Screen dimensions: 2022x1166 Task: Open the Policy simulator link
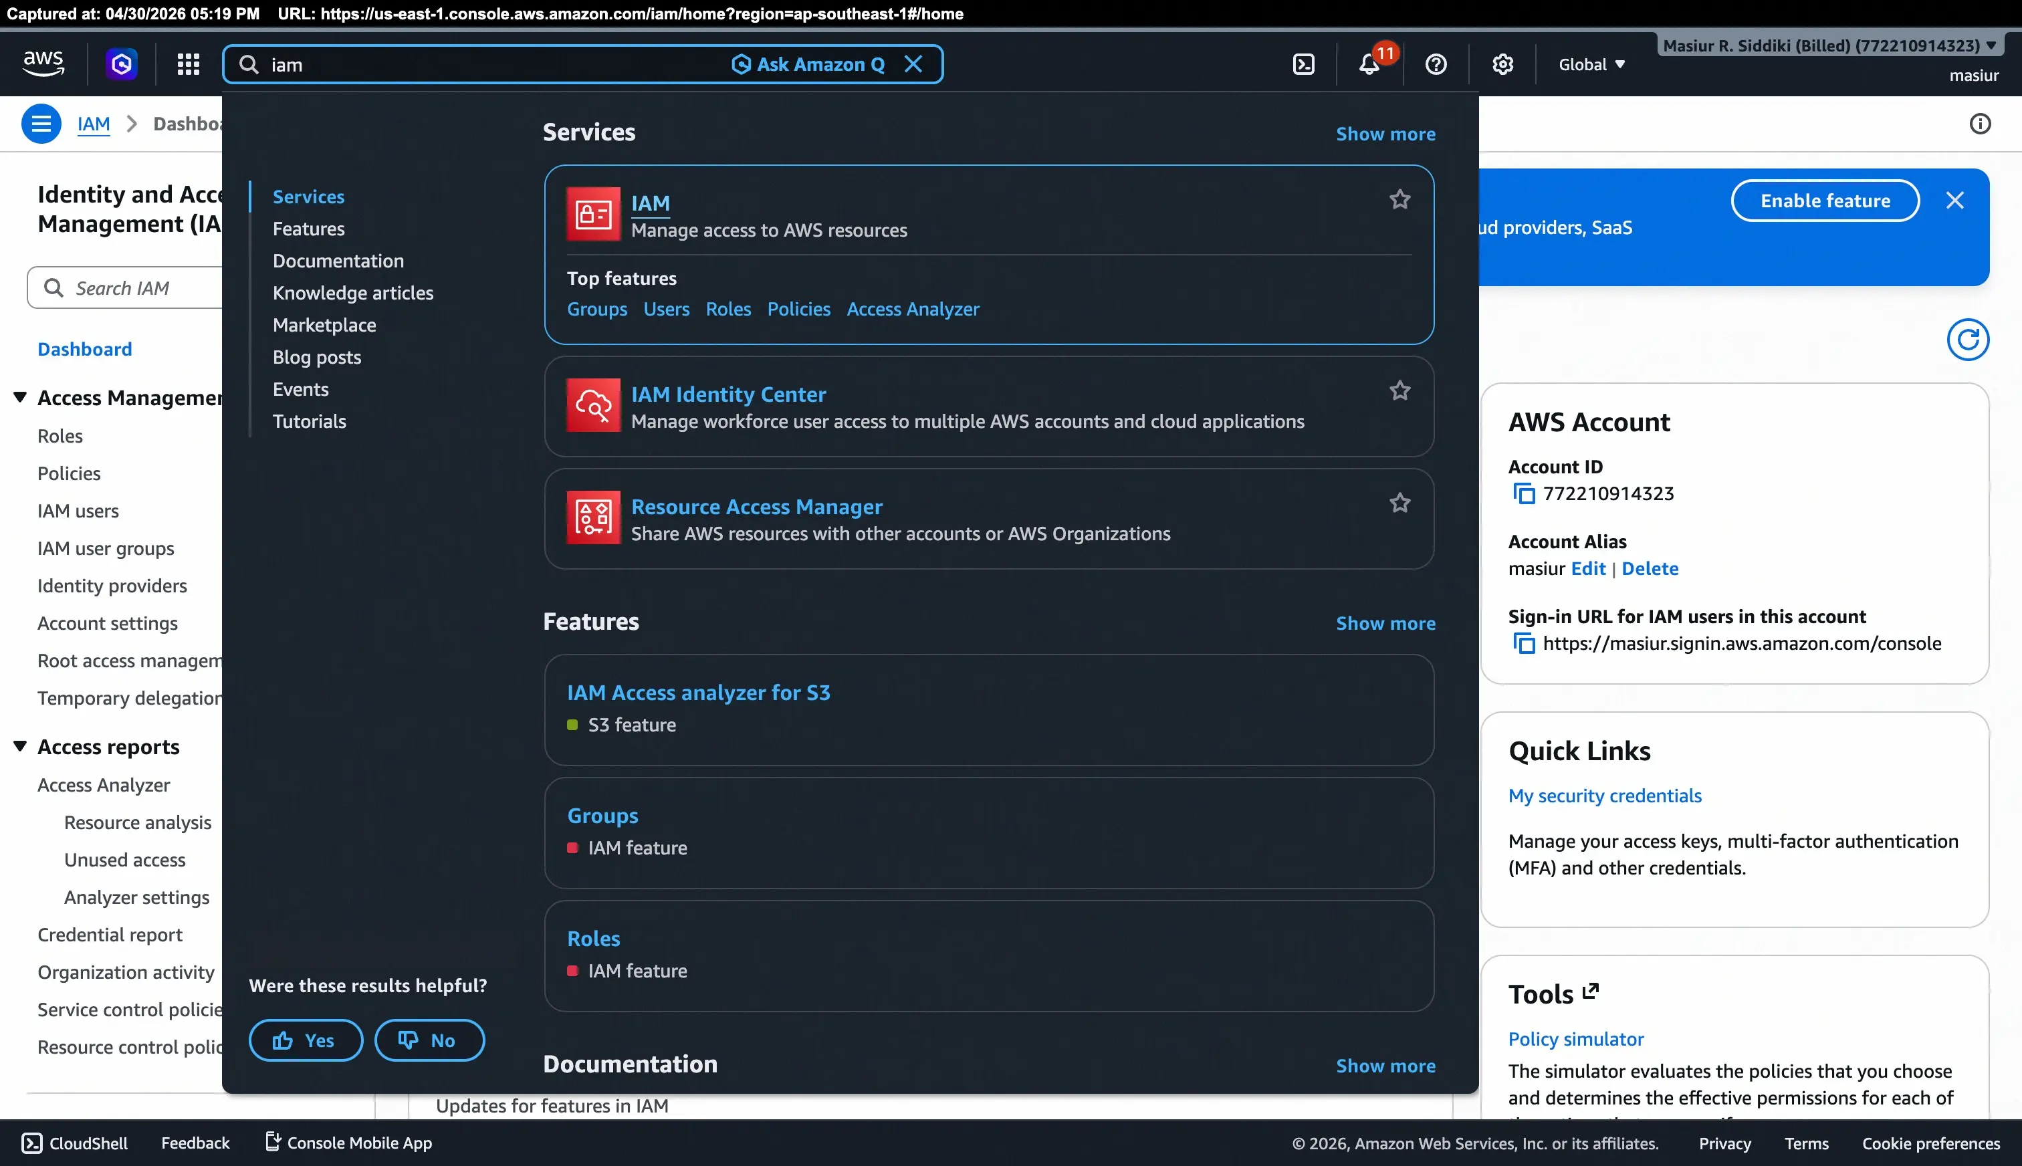point(1576,1040)
